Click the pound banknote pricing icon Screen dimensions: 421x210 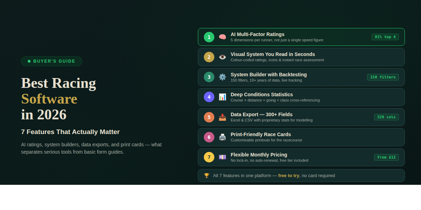tap(222, 157)
